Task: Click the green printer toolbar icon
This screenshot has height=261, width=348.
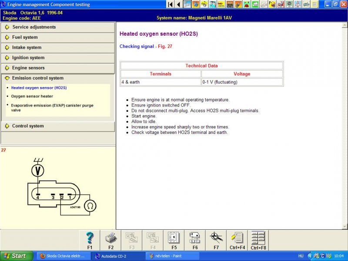Action: [x=255, y=4]
